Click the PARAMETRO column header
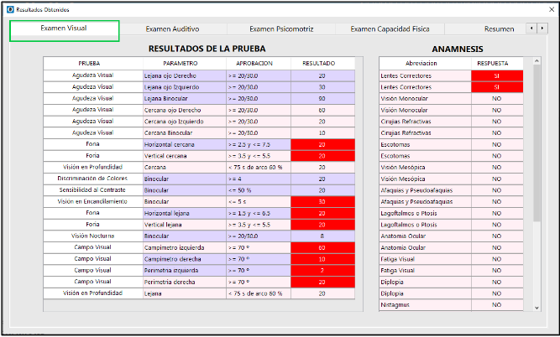 pos(182,63)
